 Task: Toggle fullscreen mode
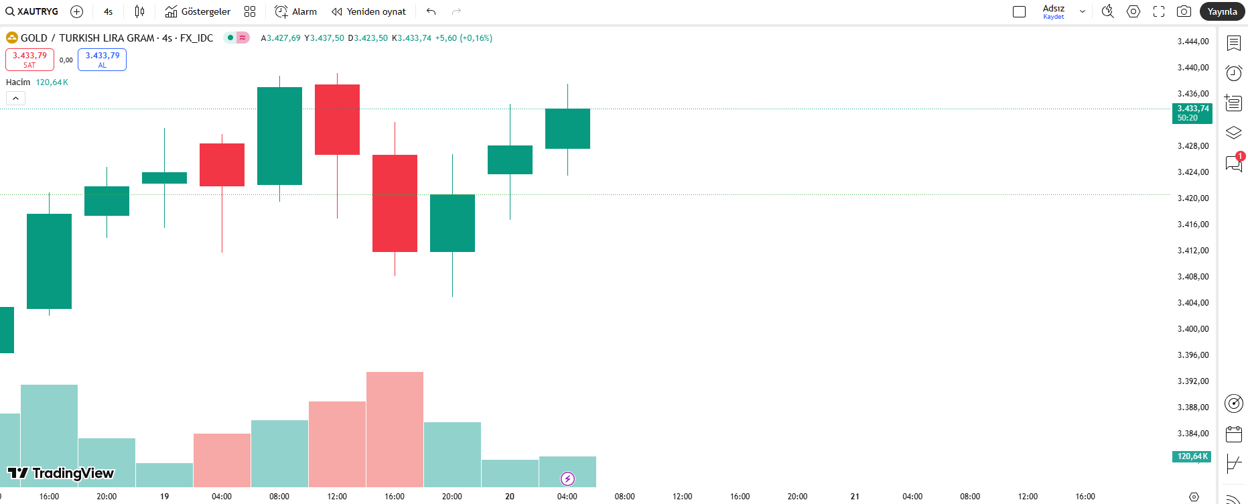pyautogui.click(x=1159, y=11)
